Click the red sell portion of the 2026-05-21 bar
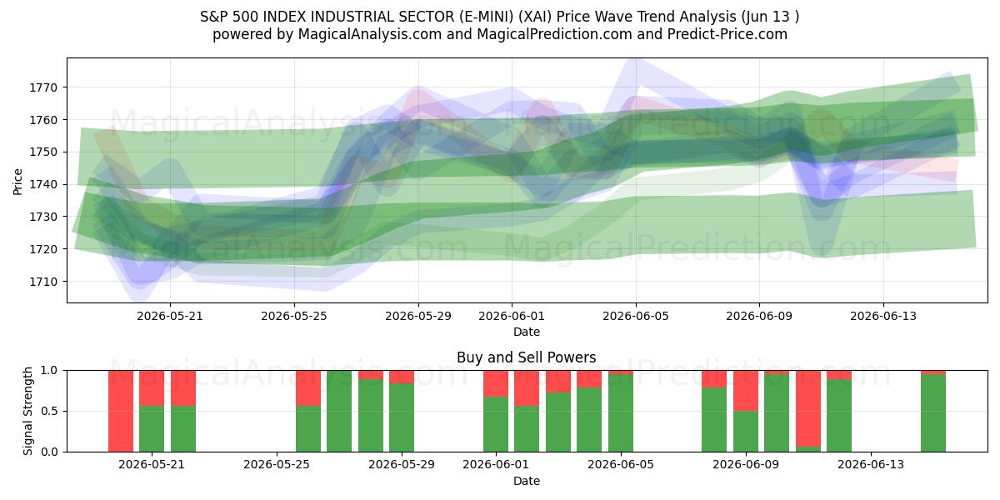The width and height of the screenshot is (1000, 500). click(x=152, y=387)
